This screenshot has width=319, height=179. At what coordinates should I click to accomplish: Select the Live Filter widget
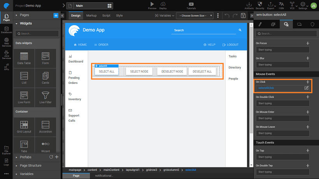[45, 97]
